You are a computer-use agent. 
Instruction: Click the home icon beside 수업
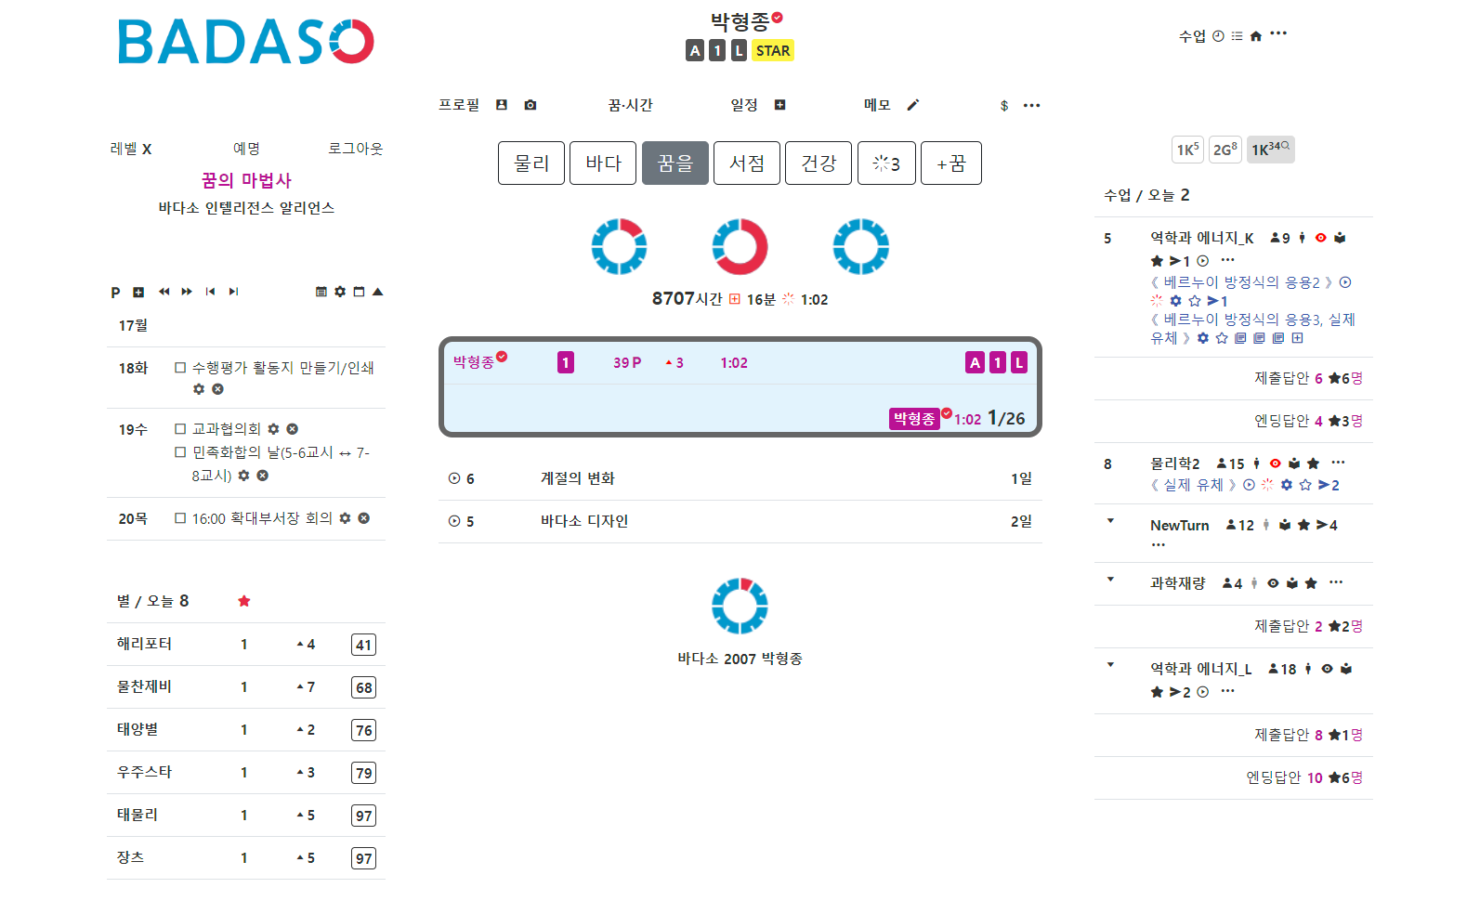(1256, 36)
